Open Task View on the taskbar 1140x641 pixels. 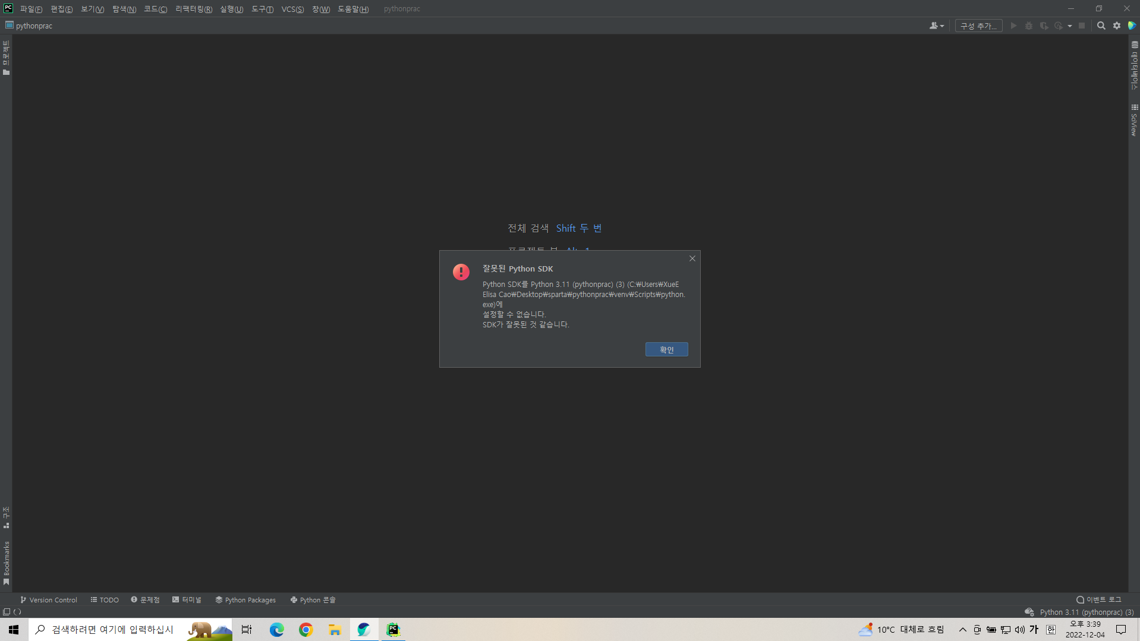(x=247, y=630)
